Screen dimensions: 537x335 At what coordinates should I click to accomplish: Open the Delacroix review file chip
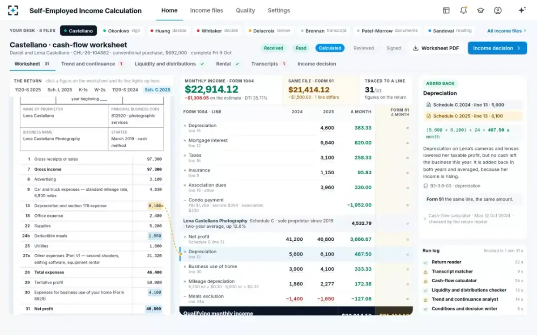click(x=269, y=31)
